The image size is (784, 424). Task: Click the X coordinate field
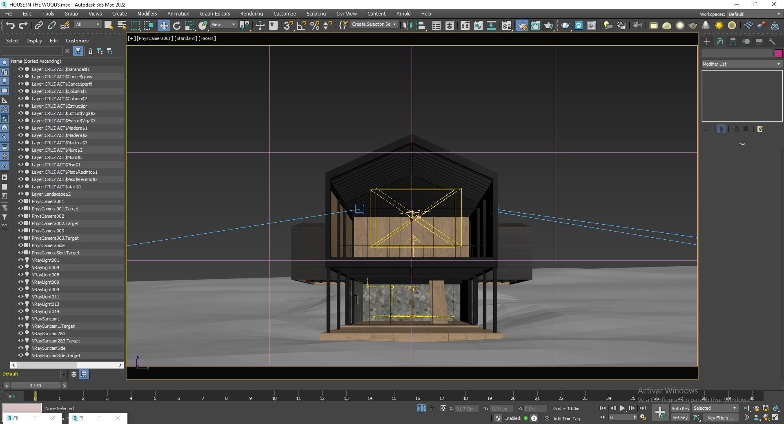tap(466, 408)
